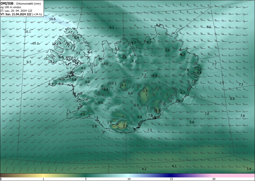This screenshot has height=181, width=255.
Task: Click the map value 8.8
Action: tap(117, 49)
